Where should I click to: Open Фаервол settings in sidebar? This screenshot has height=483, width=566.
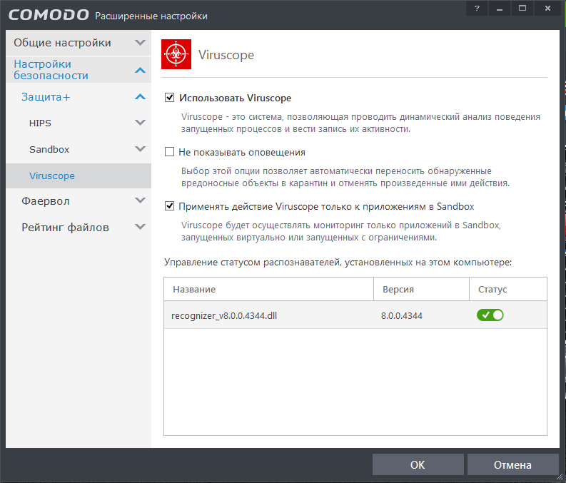tap(79, 201)
